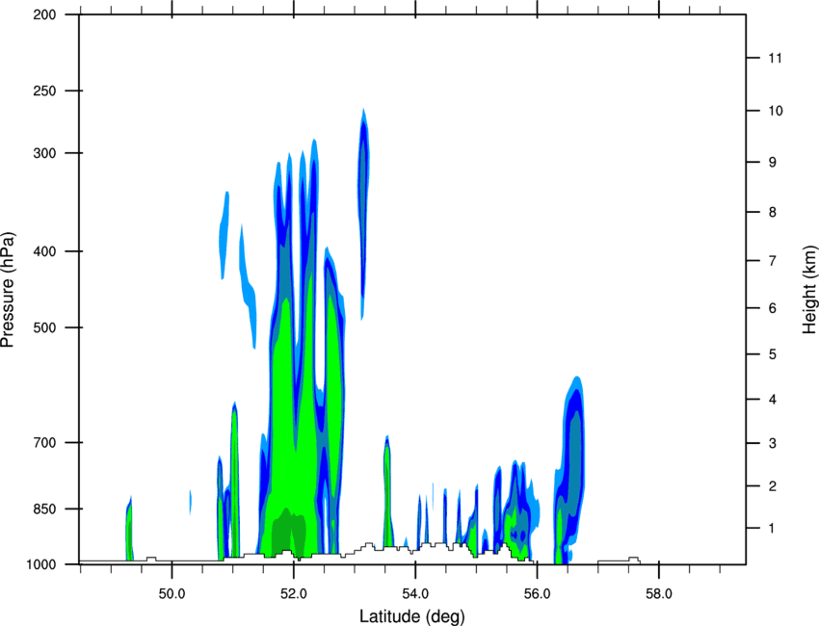This screenshot has height=626, width=819.
Task: Click the "Pressure (hPa)" axis title
Action: pos(8,290)
